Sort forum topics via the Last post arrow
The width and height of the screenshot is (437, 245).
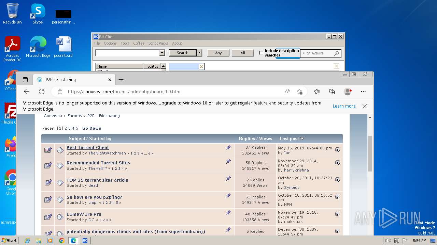pos(302,138)
